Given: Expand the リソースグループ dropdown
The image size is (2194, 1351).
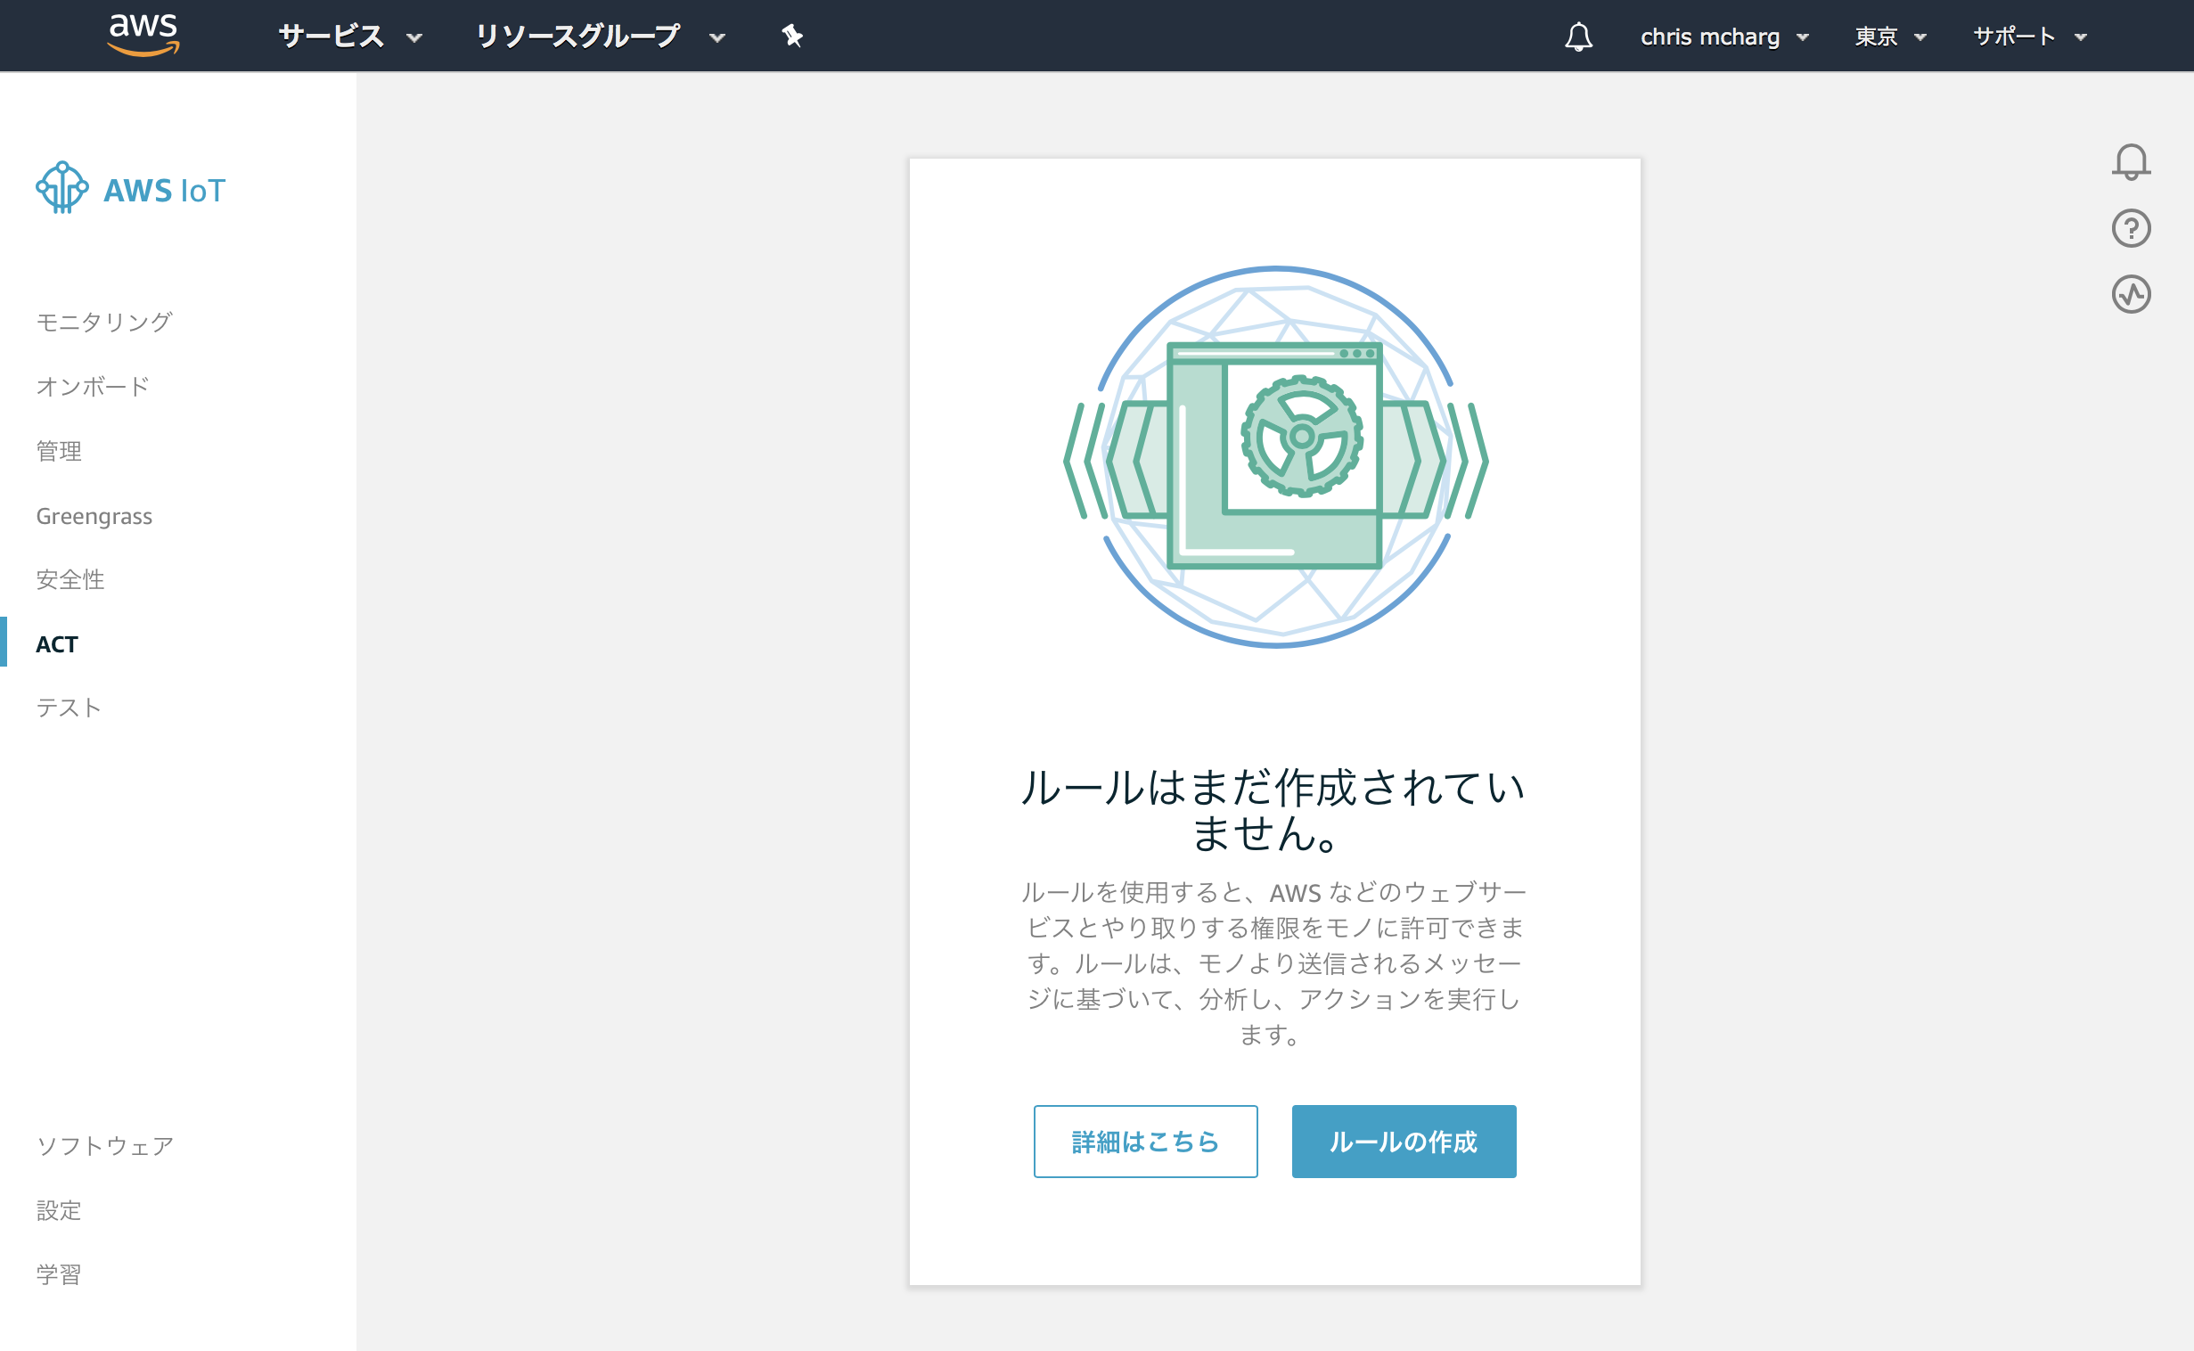Looking at the screenshot, I should [599, 37].
